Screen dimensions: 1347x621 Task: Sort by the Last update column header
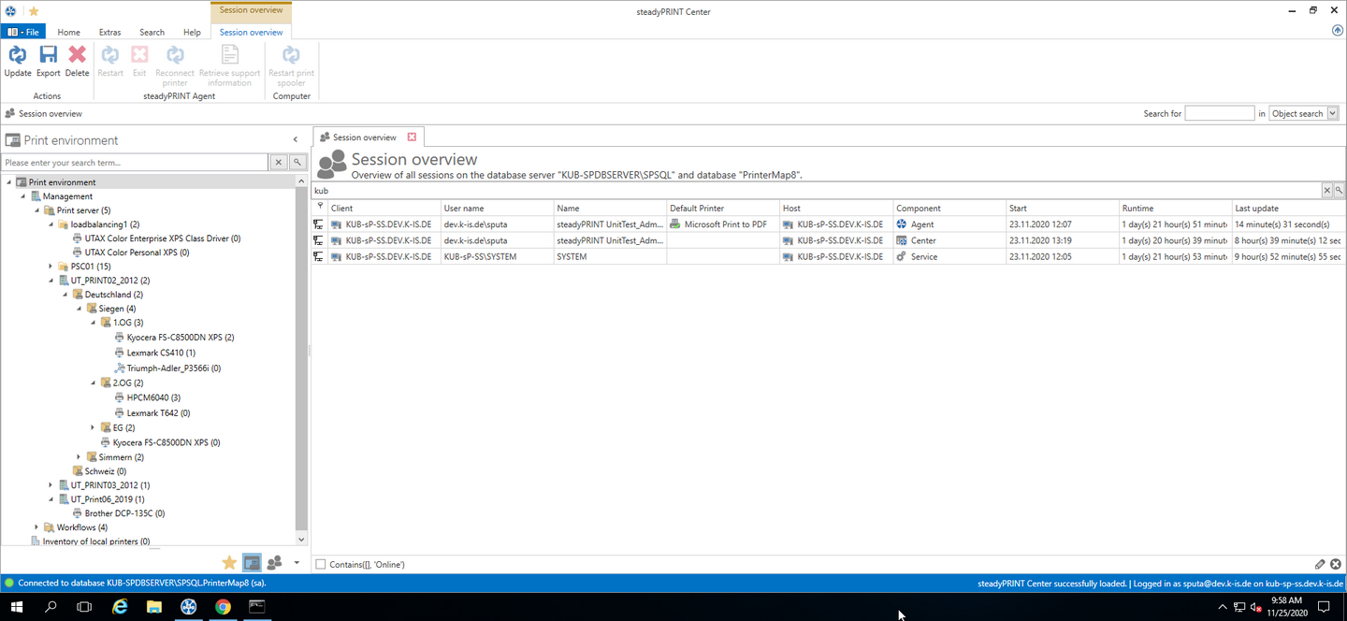[1288, 208]
